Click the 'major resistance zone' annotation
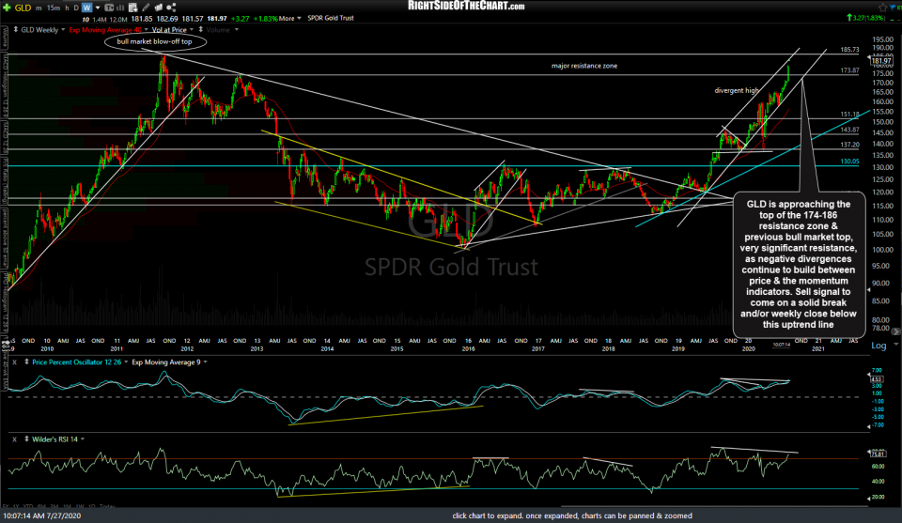The height and width of the screenshot is (523, 902). click(584, 66)
